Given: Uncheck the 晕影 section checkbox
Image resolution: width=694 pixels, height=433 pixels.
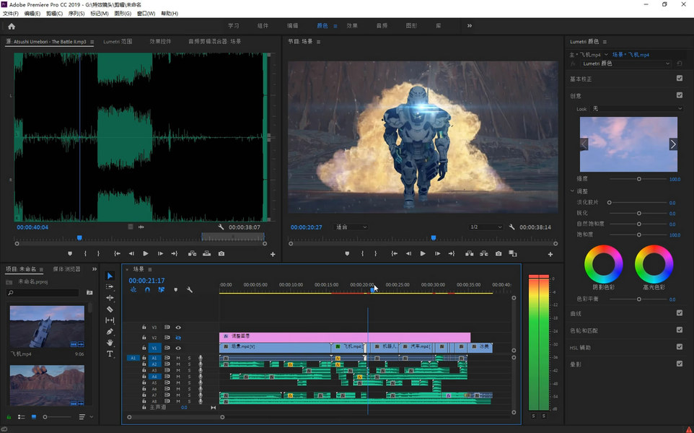Looking at the screenshot, I should pos(680,364).
